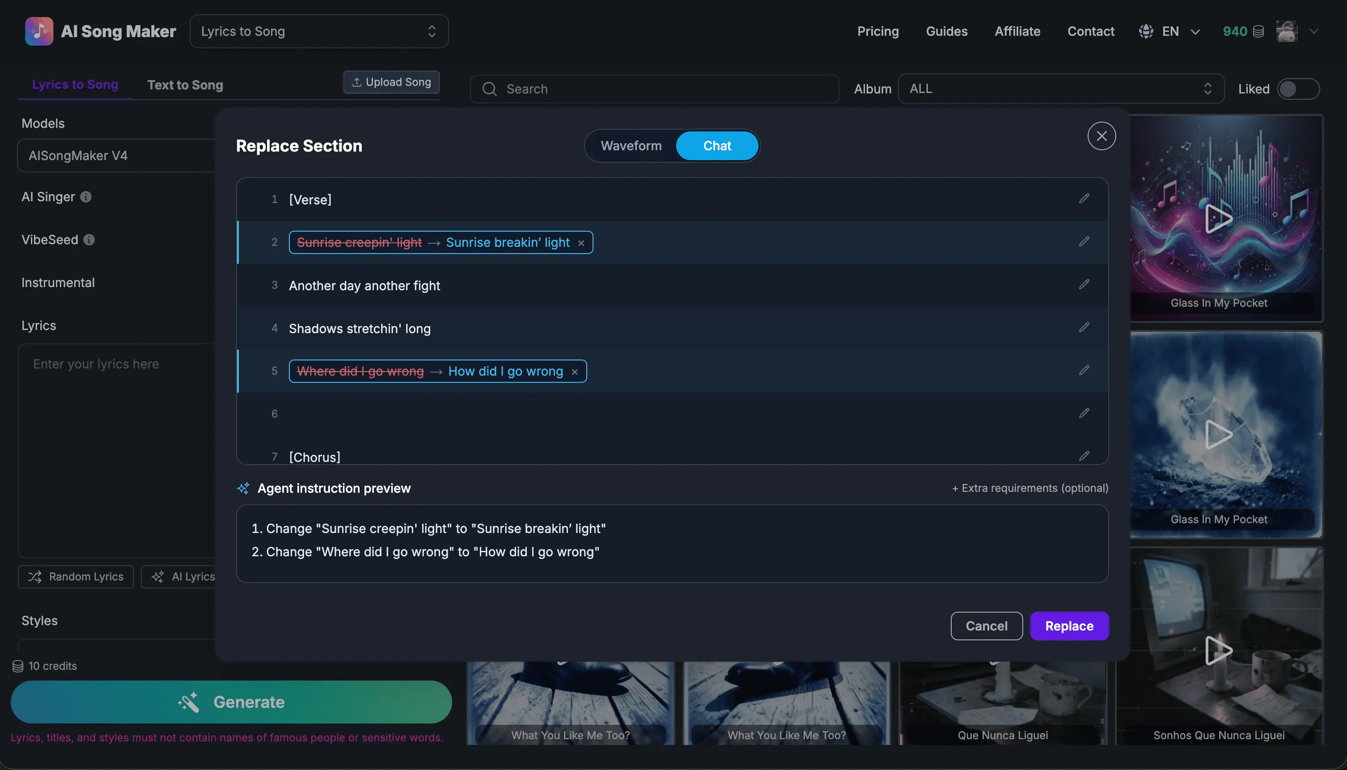Click the '940' credits balance

[1235, 31]
